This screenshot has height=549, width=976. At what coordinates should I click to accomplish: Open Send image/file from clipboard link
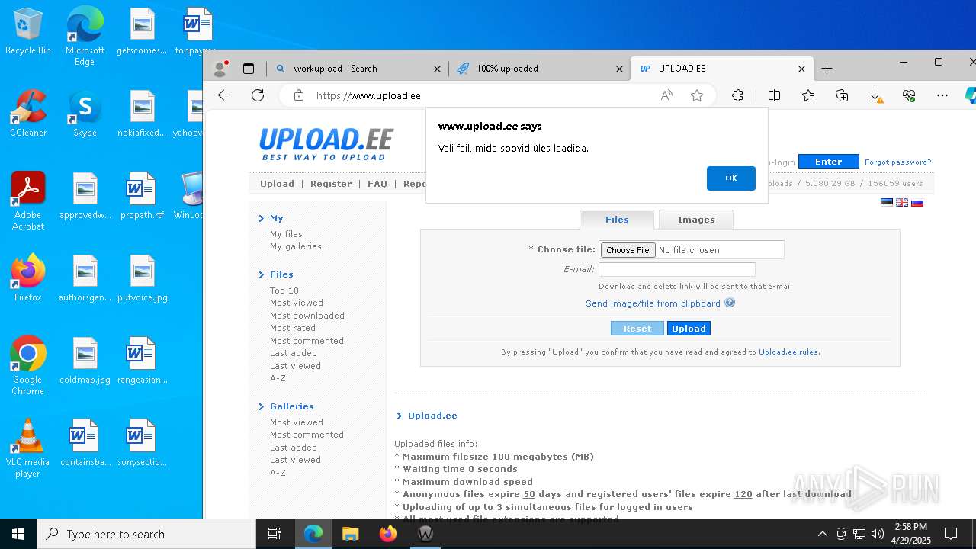[653, 303]
